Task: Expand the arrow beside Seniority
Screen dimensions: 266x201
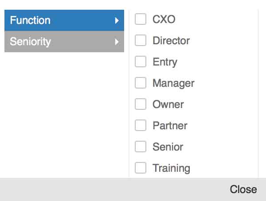Action: pyautogui.click(x=117, y=42)
